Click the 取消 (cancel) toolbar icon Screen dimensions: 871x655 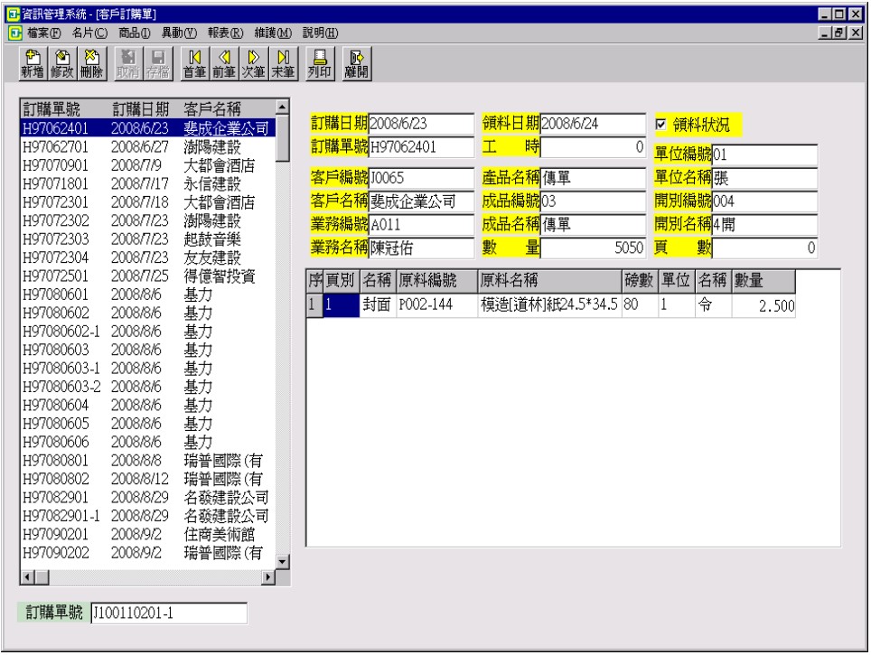click(x=128, y=64)
